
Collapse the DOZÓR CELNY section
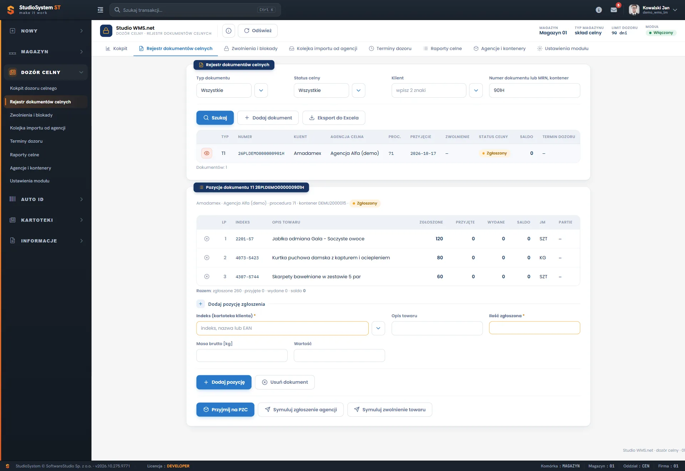point(46,72)
